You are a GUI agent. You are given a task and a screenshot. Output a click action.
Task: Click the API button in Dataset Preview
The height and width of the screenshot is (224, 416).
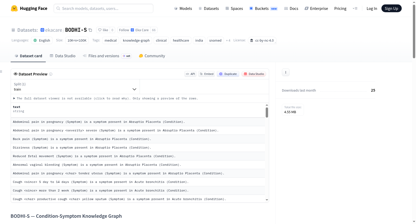point(190,74)
